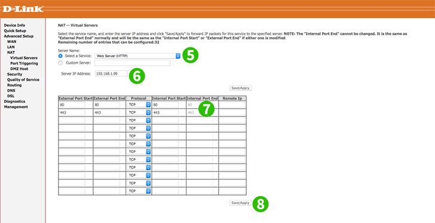Open the Routing section in the sidebar
435x223 pixels.
14,85
